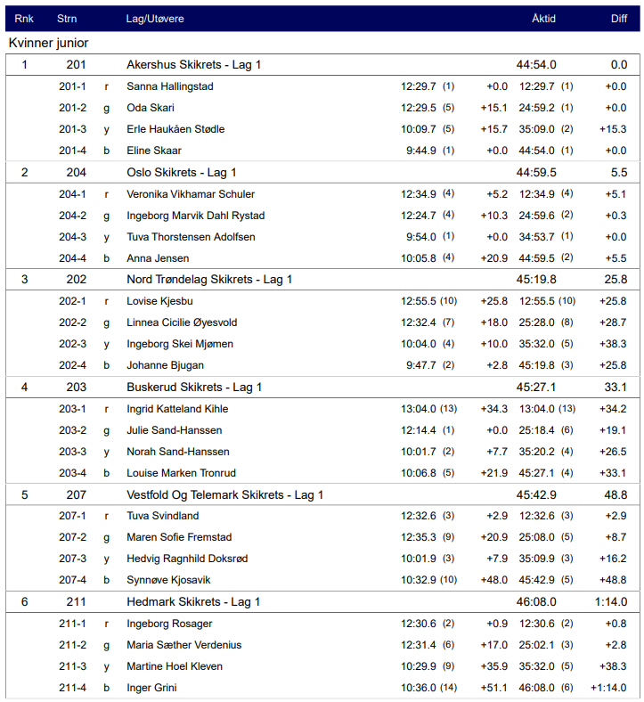Click the Strn column header
Screen dimensions: 644x702
tap(67, 19)
